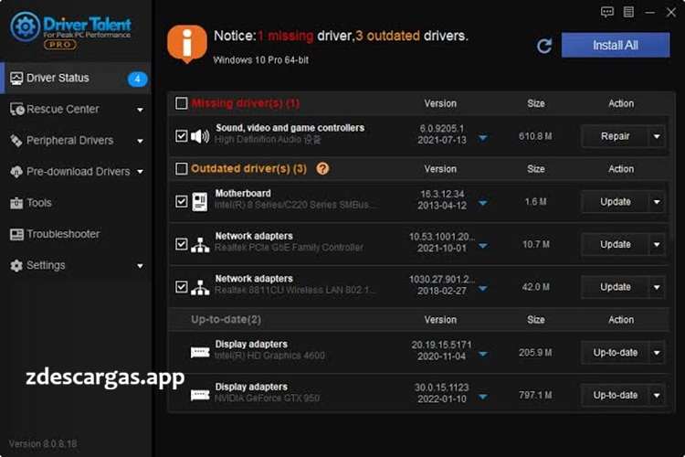
Task: Expand the Peripheral Drivers submenu arrow
Action: pos(140,142)
